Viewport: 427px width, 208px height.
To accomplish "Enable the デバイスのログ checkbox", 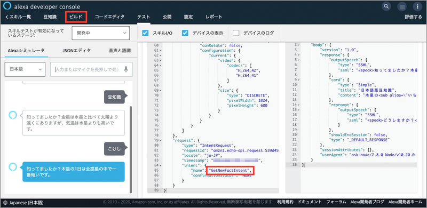I will (x=236, y=33).
